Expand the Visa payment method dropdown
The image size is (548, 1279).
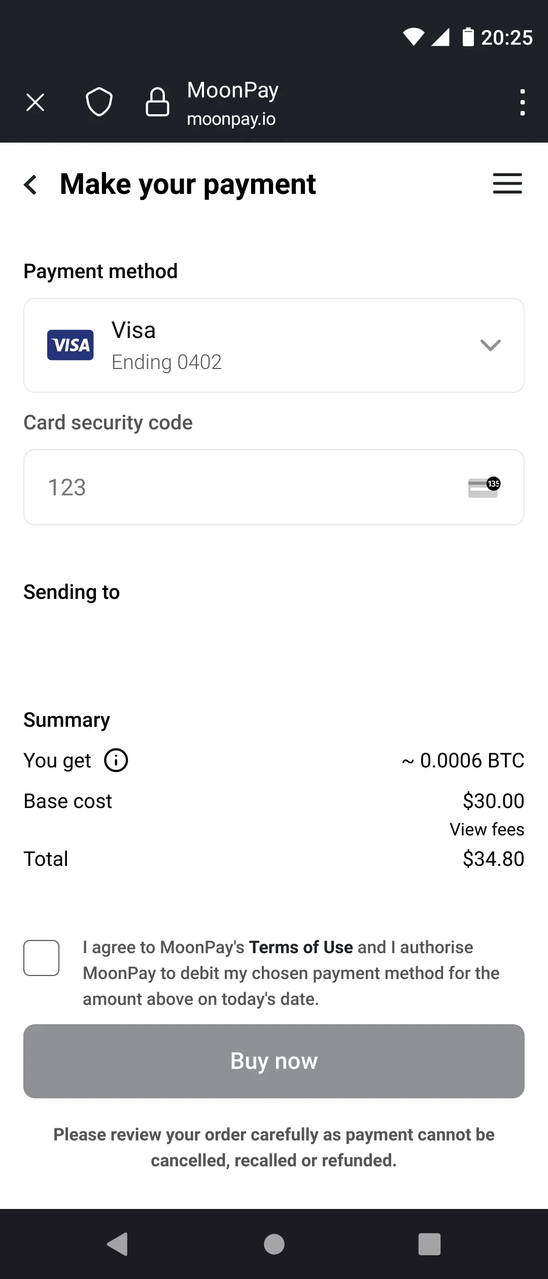[x=490, y=345]
